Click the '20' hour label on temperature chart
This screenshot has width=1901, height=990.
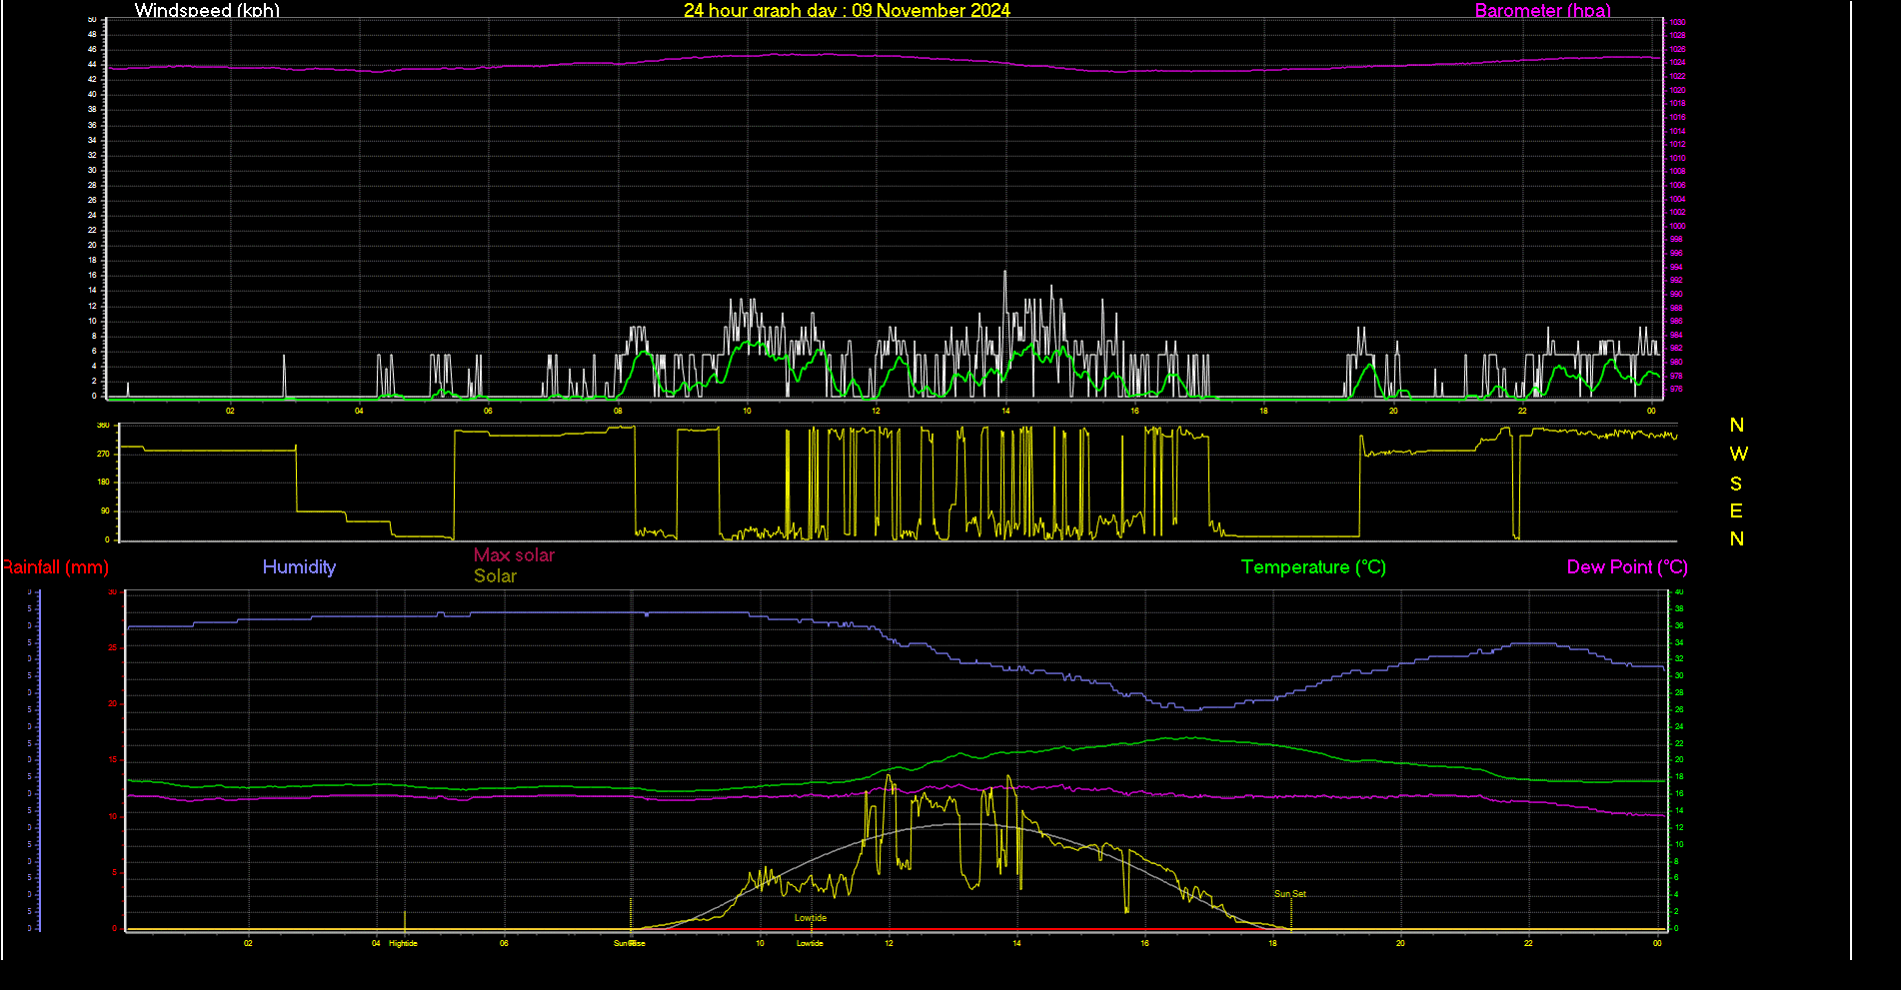point(1400,943)
